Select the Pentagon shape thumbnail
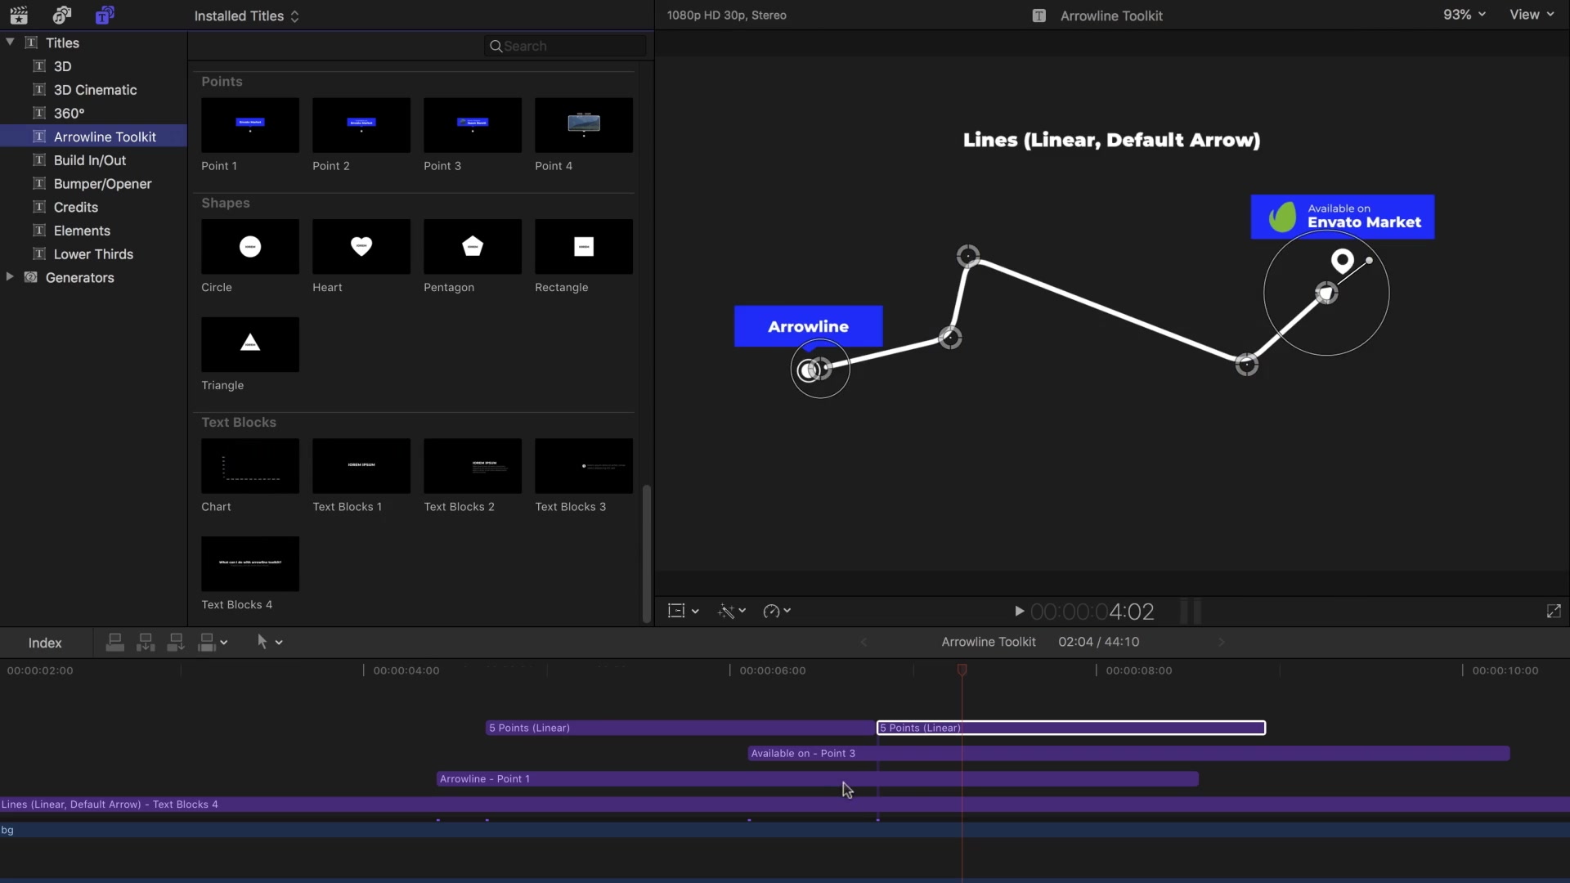1570x883 pixels. click(473, 246)
